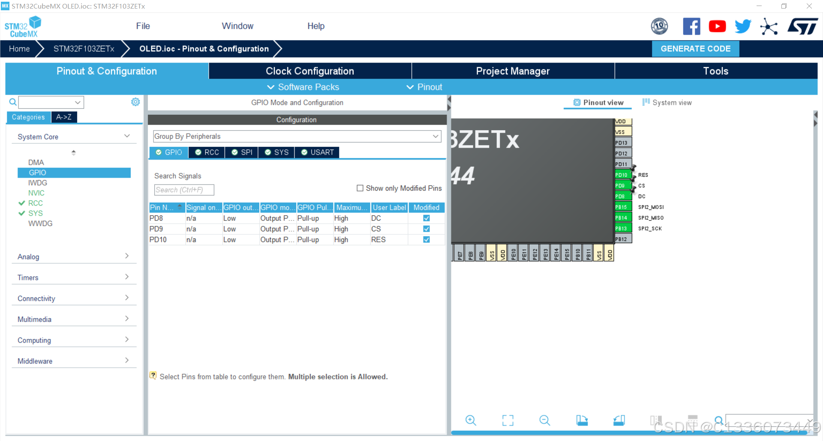The image size is (823, 441).
Task: Open the category search dropdown arrow
Action: [x=78, y=102]
